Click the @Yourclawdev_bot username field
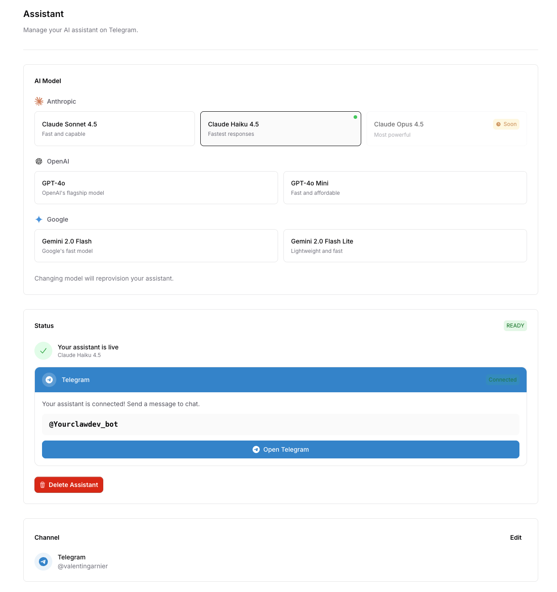The height and width of the screenshot is (592, 557). point(281,424)
